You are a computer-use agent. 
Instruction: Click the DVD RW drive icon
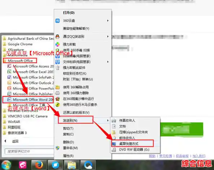[114, 150]
